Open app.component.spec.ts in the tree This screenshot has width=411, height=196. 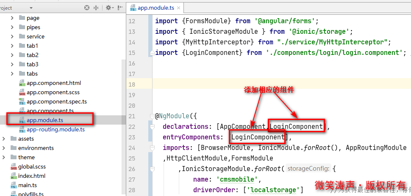point(57,102)
